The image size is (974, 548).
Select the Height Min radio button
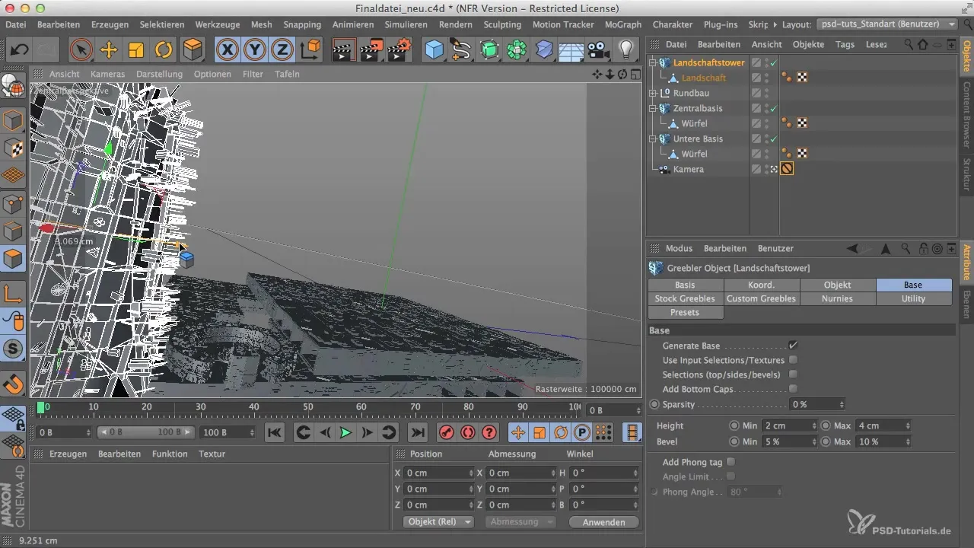coord(734,425)
